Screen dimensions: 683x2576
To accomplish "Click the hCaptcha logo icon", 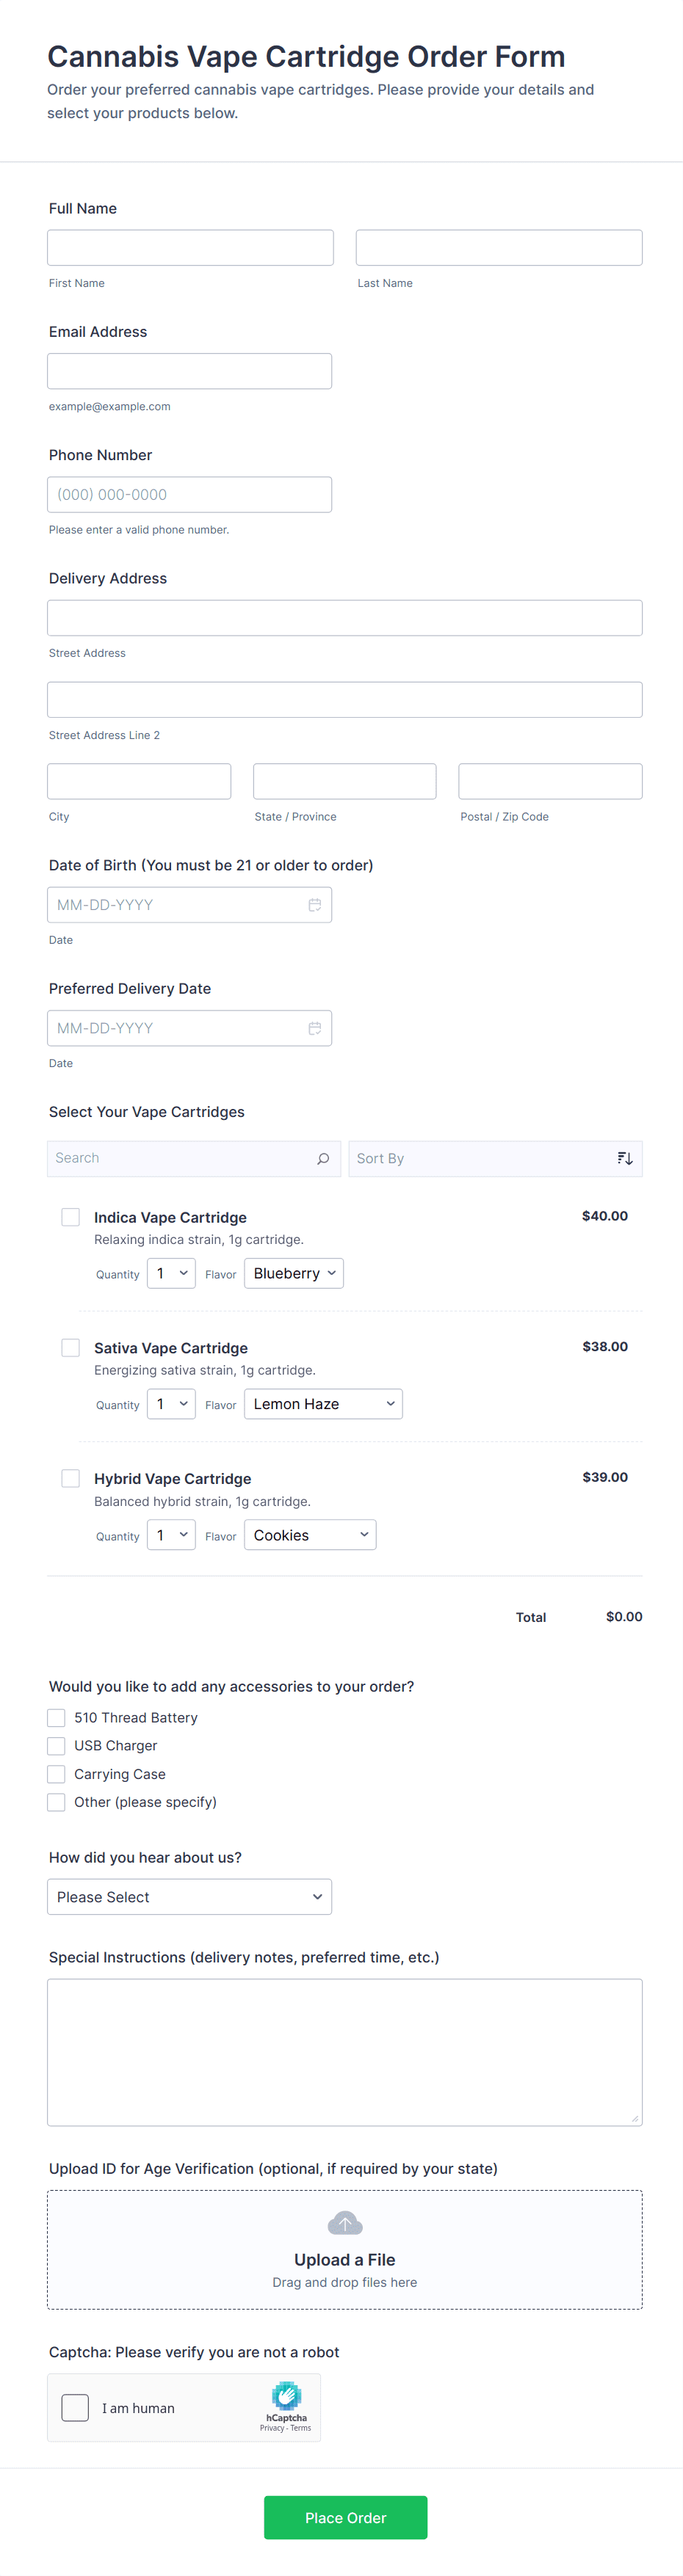I will tap(287, 2396).
